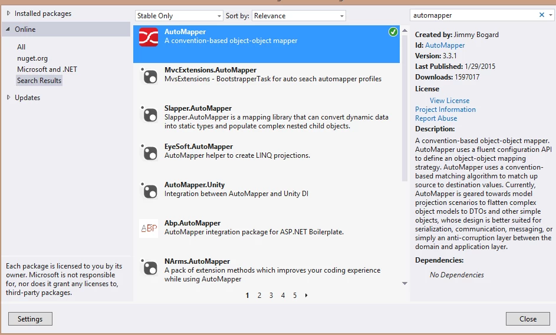Viewport: 556px width, 335px height.
Task: Select All under Online
Action: [21, 47]
